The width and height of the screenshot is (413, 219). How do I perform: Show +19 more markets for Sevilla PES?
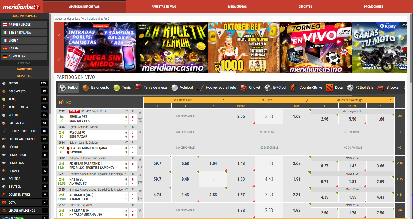click(400, 116)
